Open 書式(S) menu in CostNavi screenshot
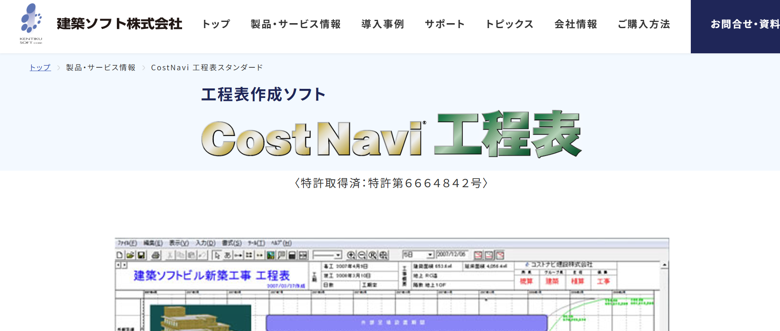The height and width of the screenshot is (331, 780). 232,243
